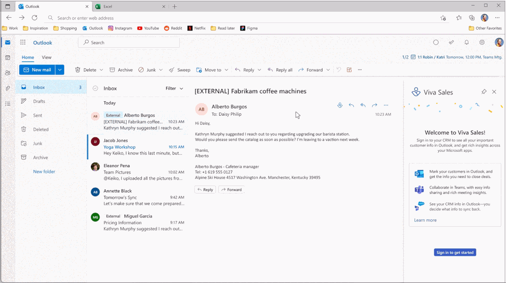
Task: Close the Viva Sales pane
Action: [494, 92]
